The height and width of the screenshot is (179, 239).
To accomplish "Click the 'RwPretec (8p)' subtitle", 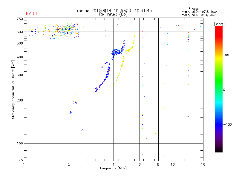I will point(113,14).
